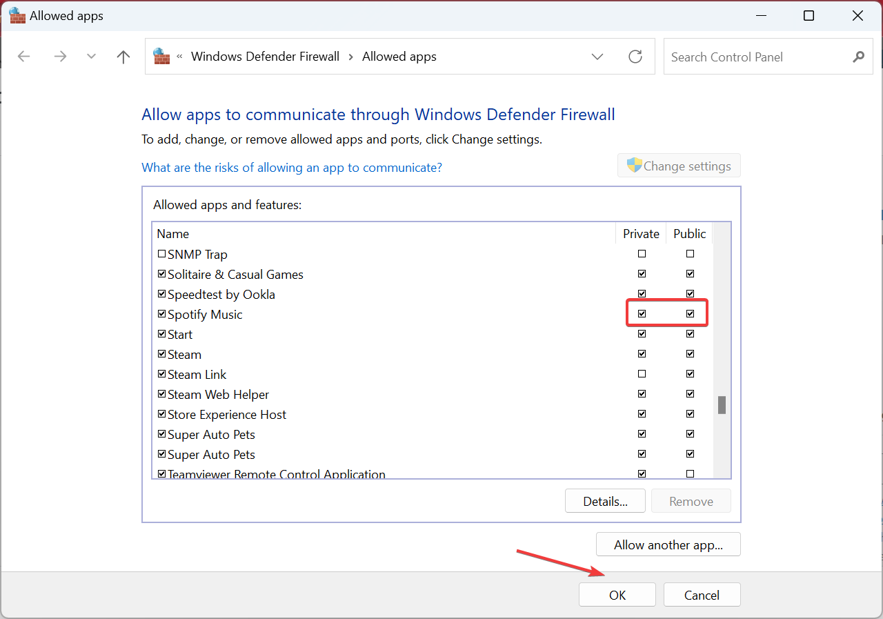
Task: Click the Private column header
Action: tap(642, 234)
